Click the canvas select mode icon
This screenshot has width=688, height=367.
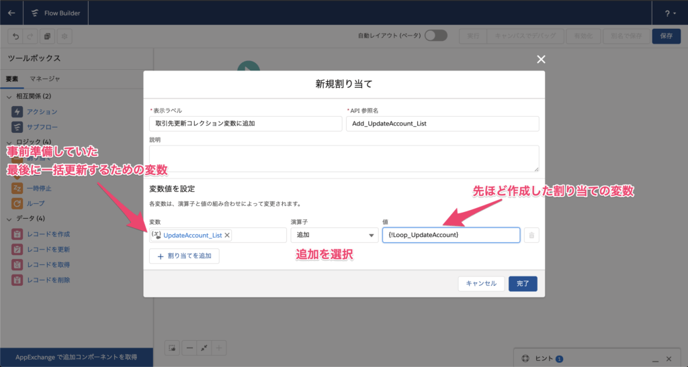pyautogui.click(x=172, y=348)
